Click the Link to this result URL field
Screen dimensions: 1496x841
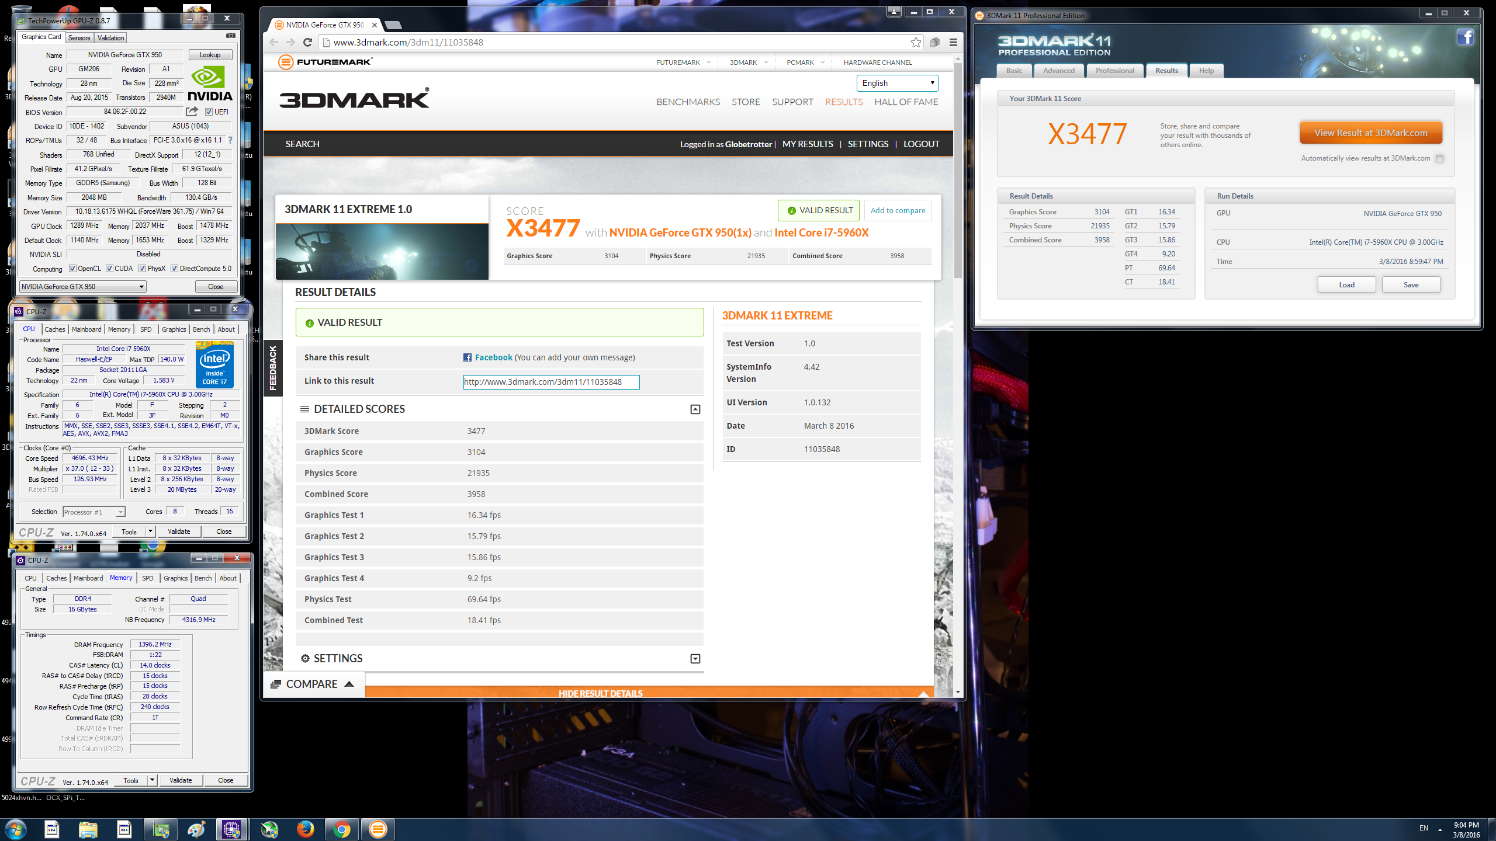click(551, 382)
